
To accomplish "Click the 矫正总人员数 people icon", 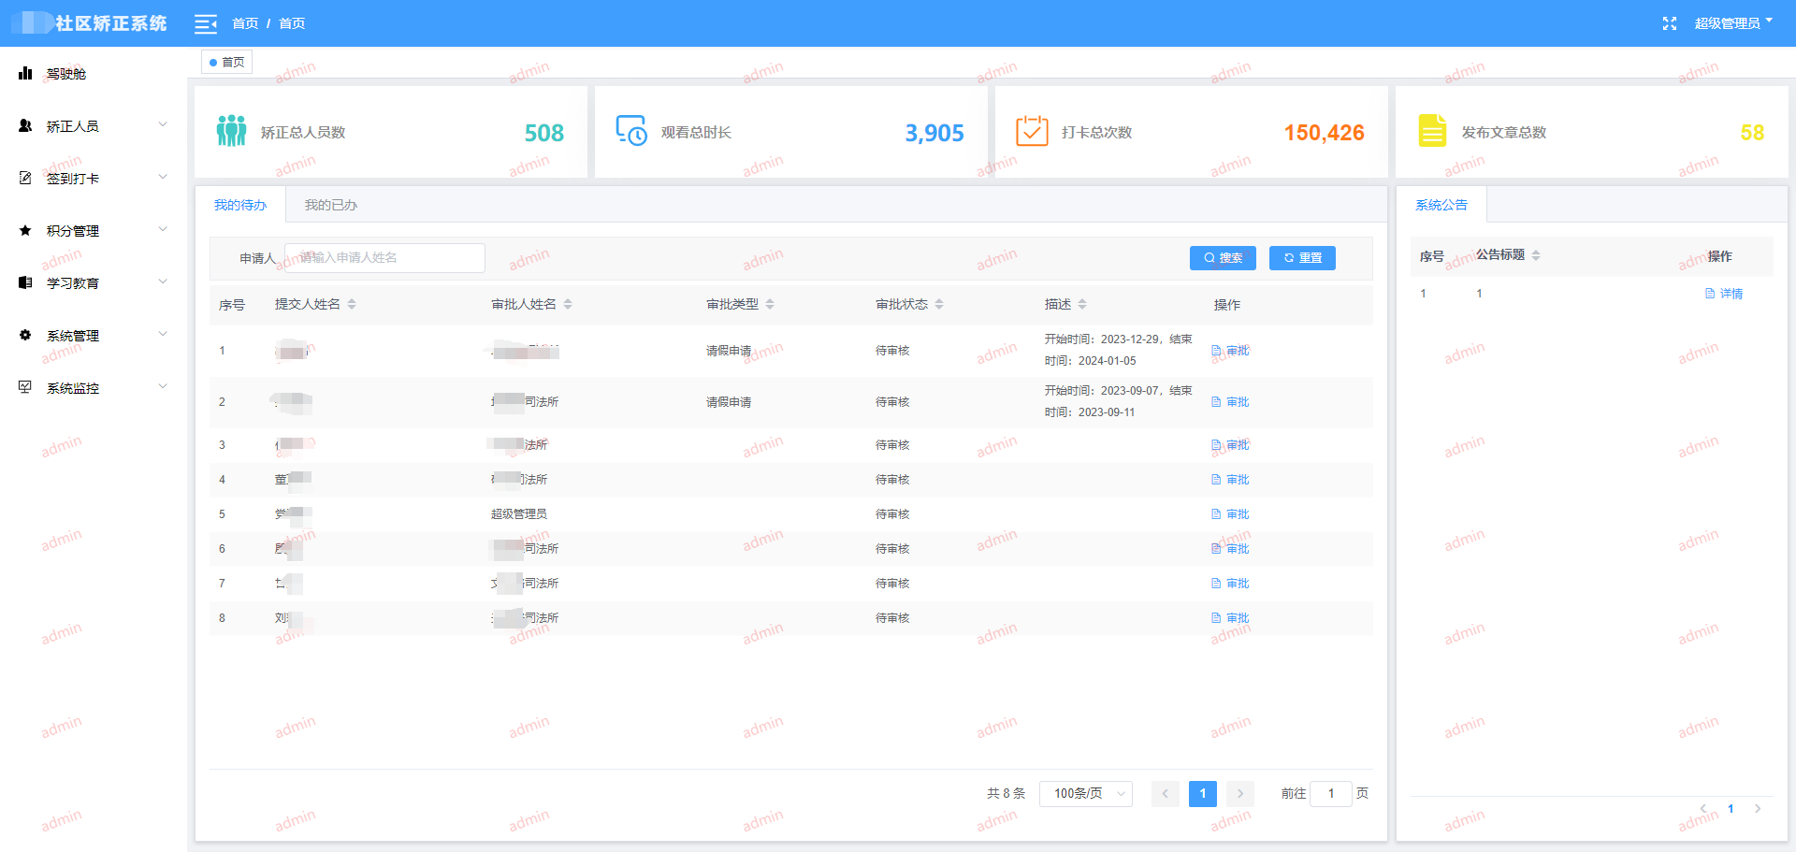I will click(x=231, y=131).
